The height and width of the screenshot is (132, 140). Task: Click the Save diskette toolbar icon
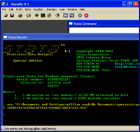pyautogui.click(x=12, y=16)
